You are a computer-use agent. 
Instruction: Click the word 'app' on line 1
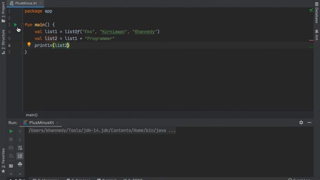tap(48, 11)
